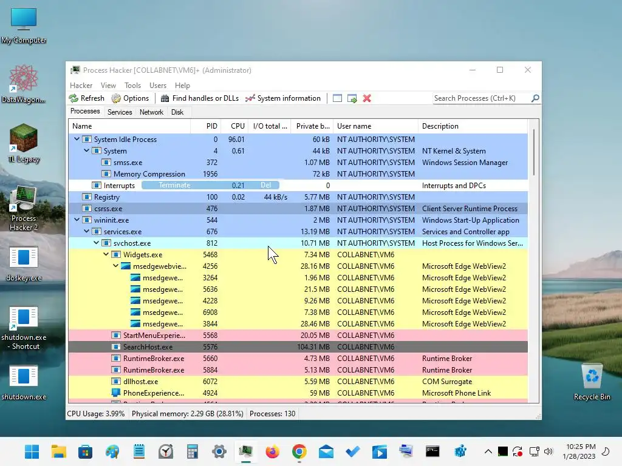Collapse the services.exe node
The height and width of the screenshot is (466, 622).
coord(86,231)
